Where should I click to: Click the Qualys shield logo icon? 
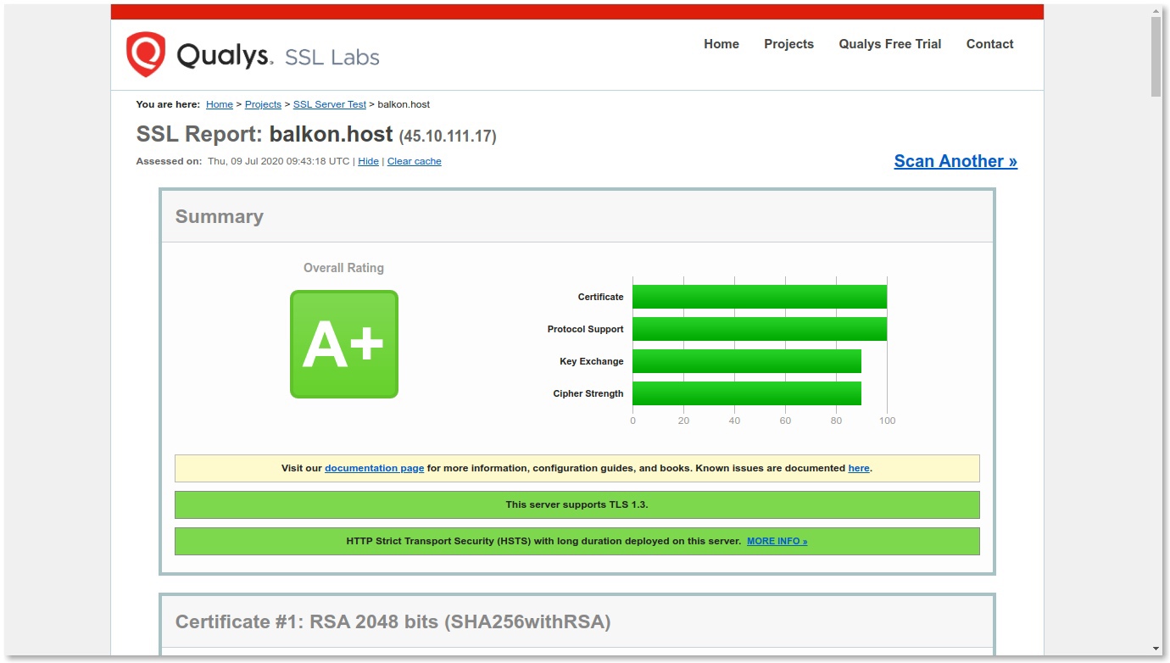(146, 54)
